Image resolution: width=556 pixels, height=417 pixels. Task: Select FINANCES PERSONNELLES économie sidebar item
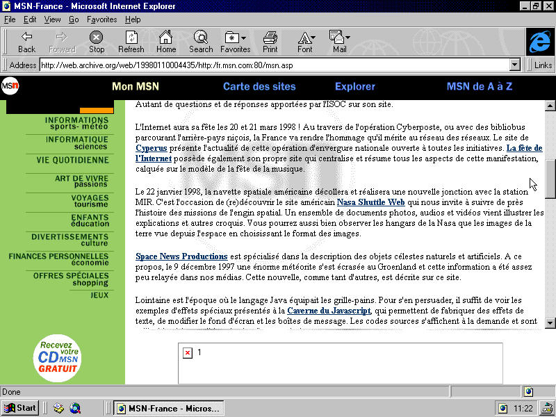coord(58,259)
